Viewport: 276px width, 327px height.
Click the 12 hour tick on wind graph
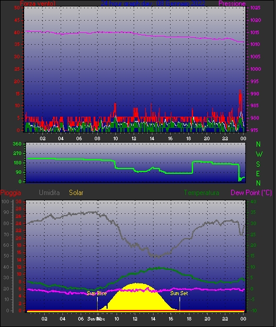134,138
